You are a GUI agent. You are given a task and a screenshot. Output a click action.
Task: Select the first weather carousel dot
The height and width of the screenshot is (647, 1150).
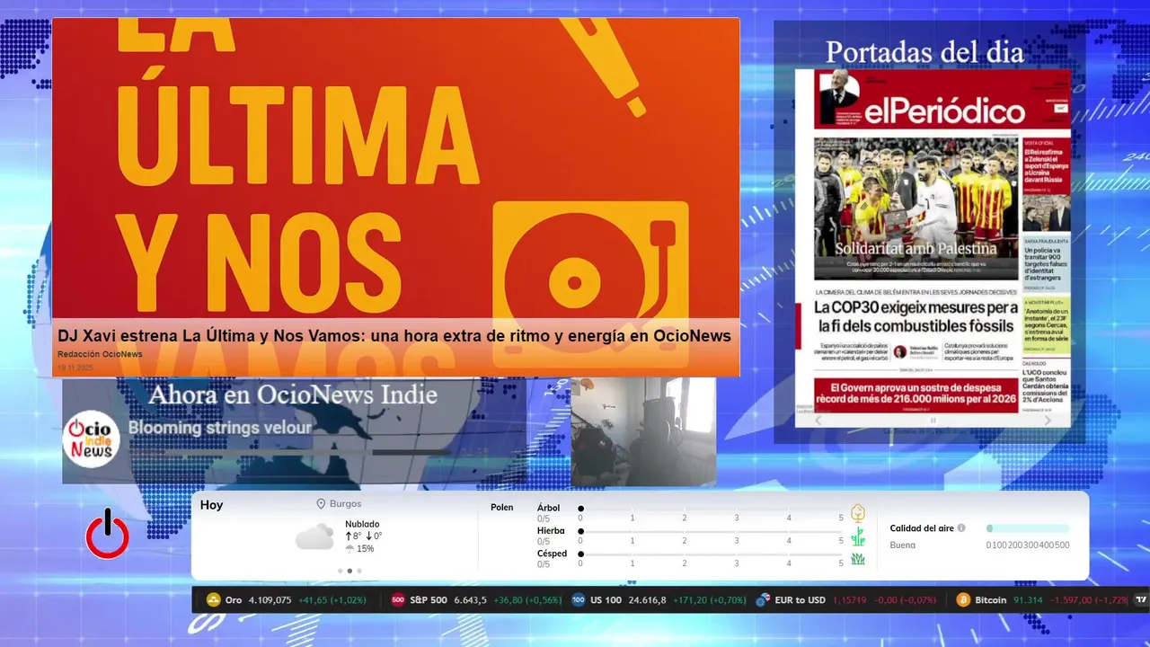tap(340, 571)
